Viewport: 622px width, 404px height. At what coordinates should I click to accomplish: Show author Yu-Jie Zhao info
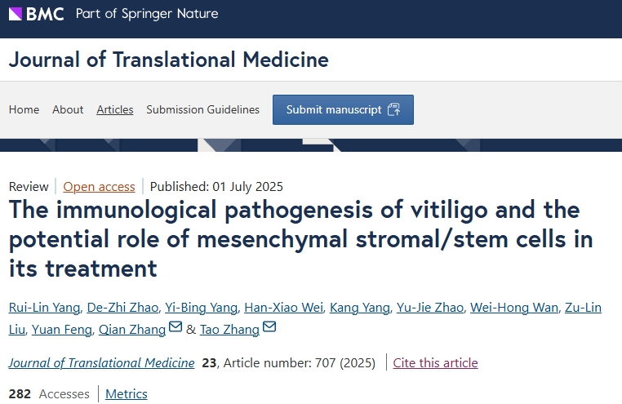click(431, 308)
